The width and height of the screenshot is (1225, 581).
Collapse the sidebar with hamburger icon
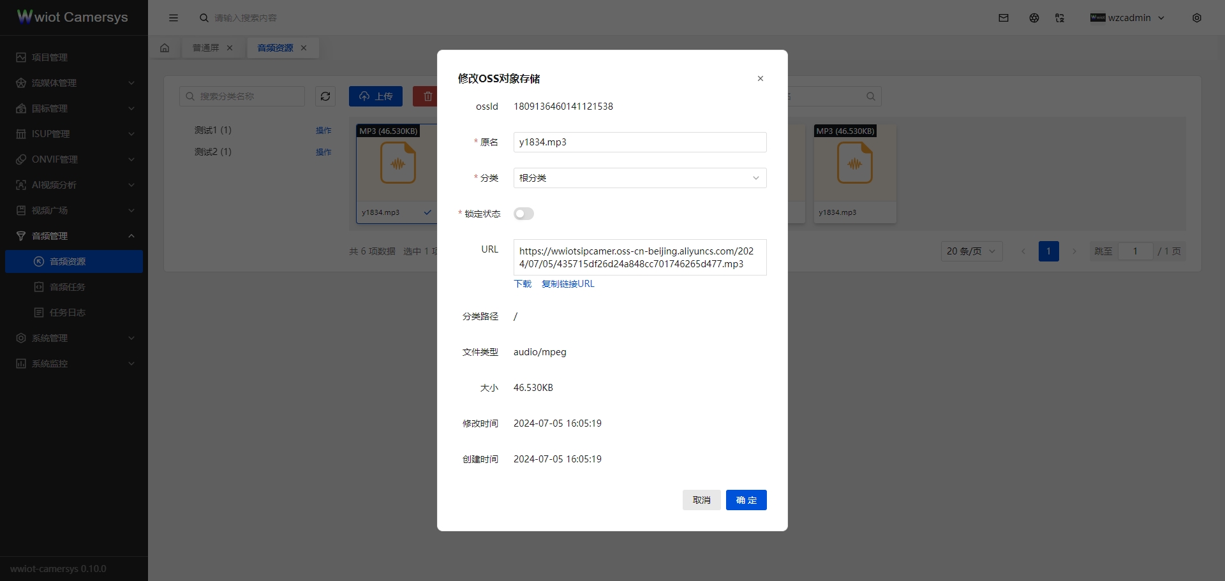click(174, 18)
